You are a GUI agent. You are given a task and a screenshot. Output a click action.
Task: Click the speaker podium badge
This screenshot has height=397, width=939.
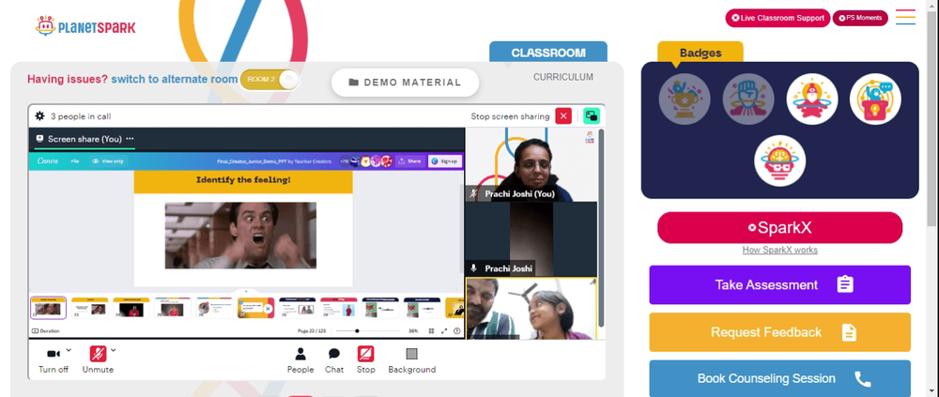coord(875,99)
